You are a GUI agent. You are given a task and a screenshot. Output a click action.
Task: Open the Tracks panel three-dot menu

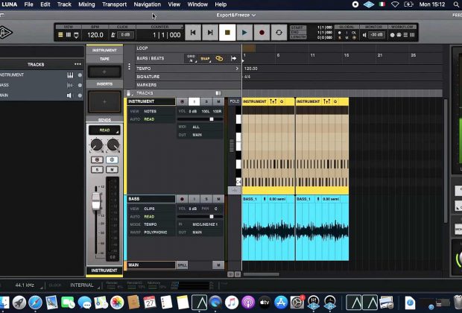point(77,64)
